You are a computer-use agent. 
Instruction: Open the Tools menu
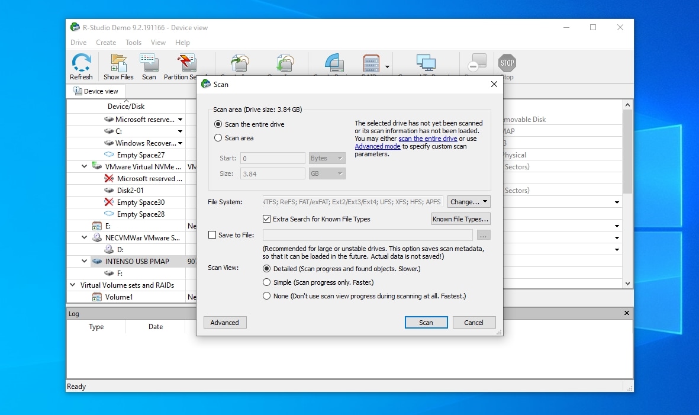point(133,43)
